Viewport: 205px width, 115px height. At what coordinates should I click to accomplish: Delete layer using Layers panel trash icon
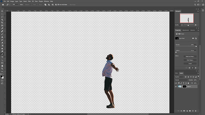[196, 111]
